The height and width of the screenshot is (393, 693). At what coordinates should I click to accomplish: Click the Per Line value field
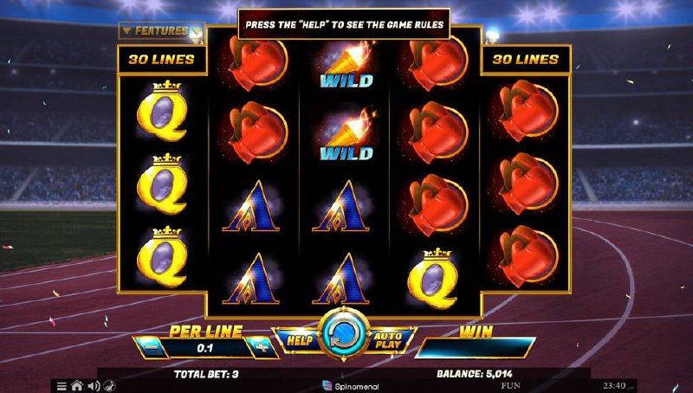pyautogui.click(x=205, y=348)
